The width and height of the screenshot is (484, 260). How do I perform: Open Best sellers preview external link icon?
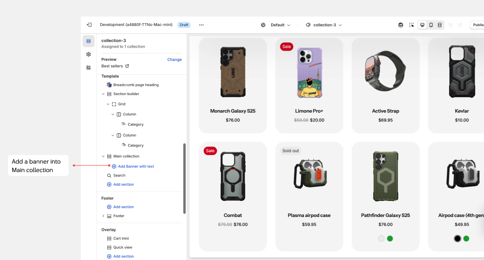pos(127,66)
